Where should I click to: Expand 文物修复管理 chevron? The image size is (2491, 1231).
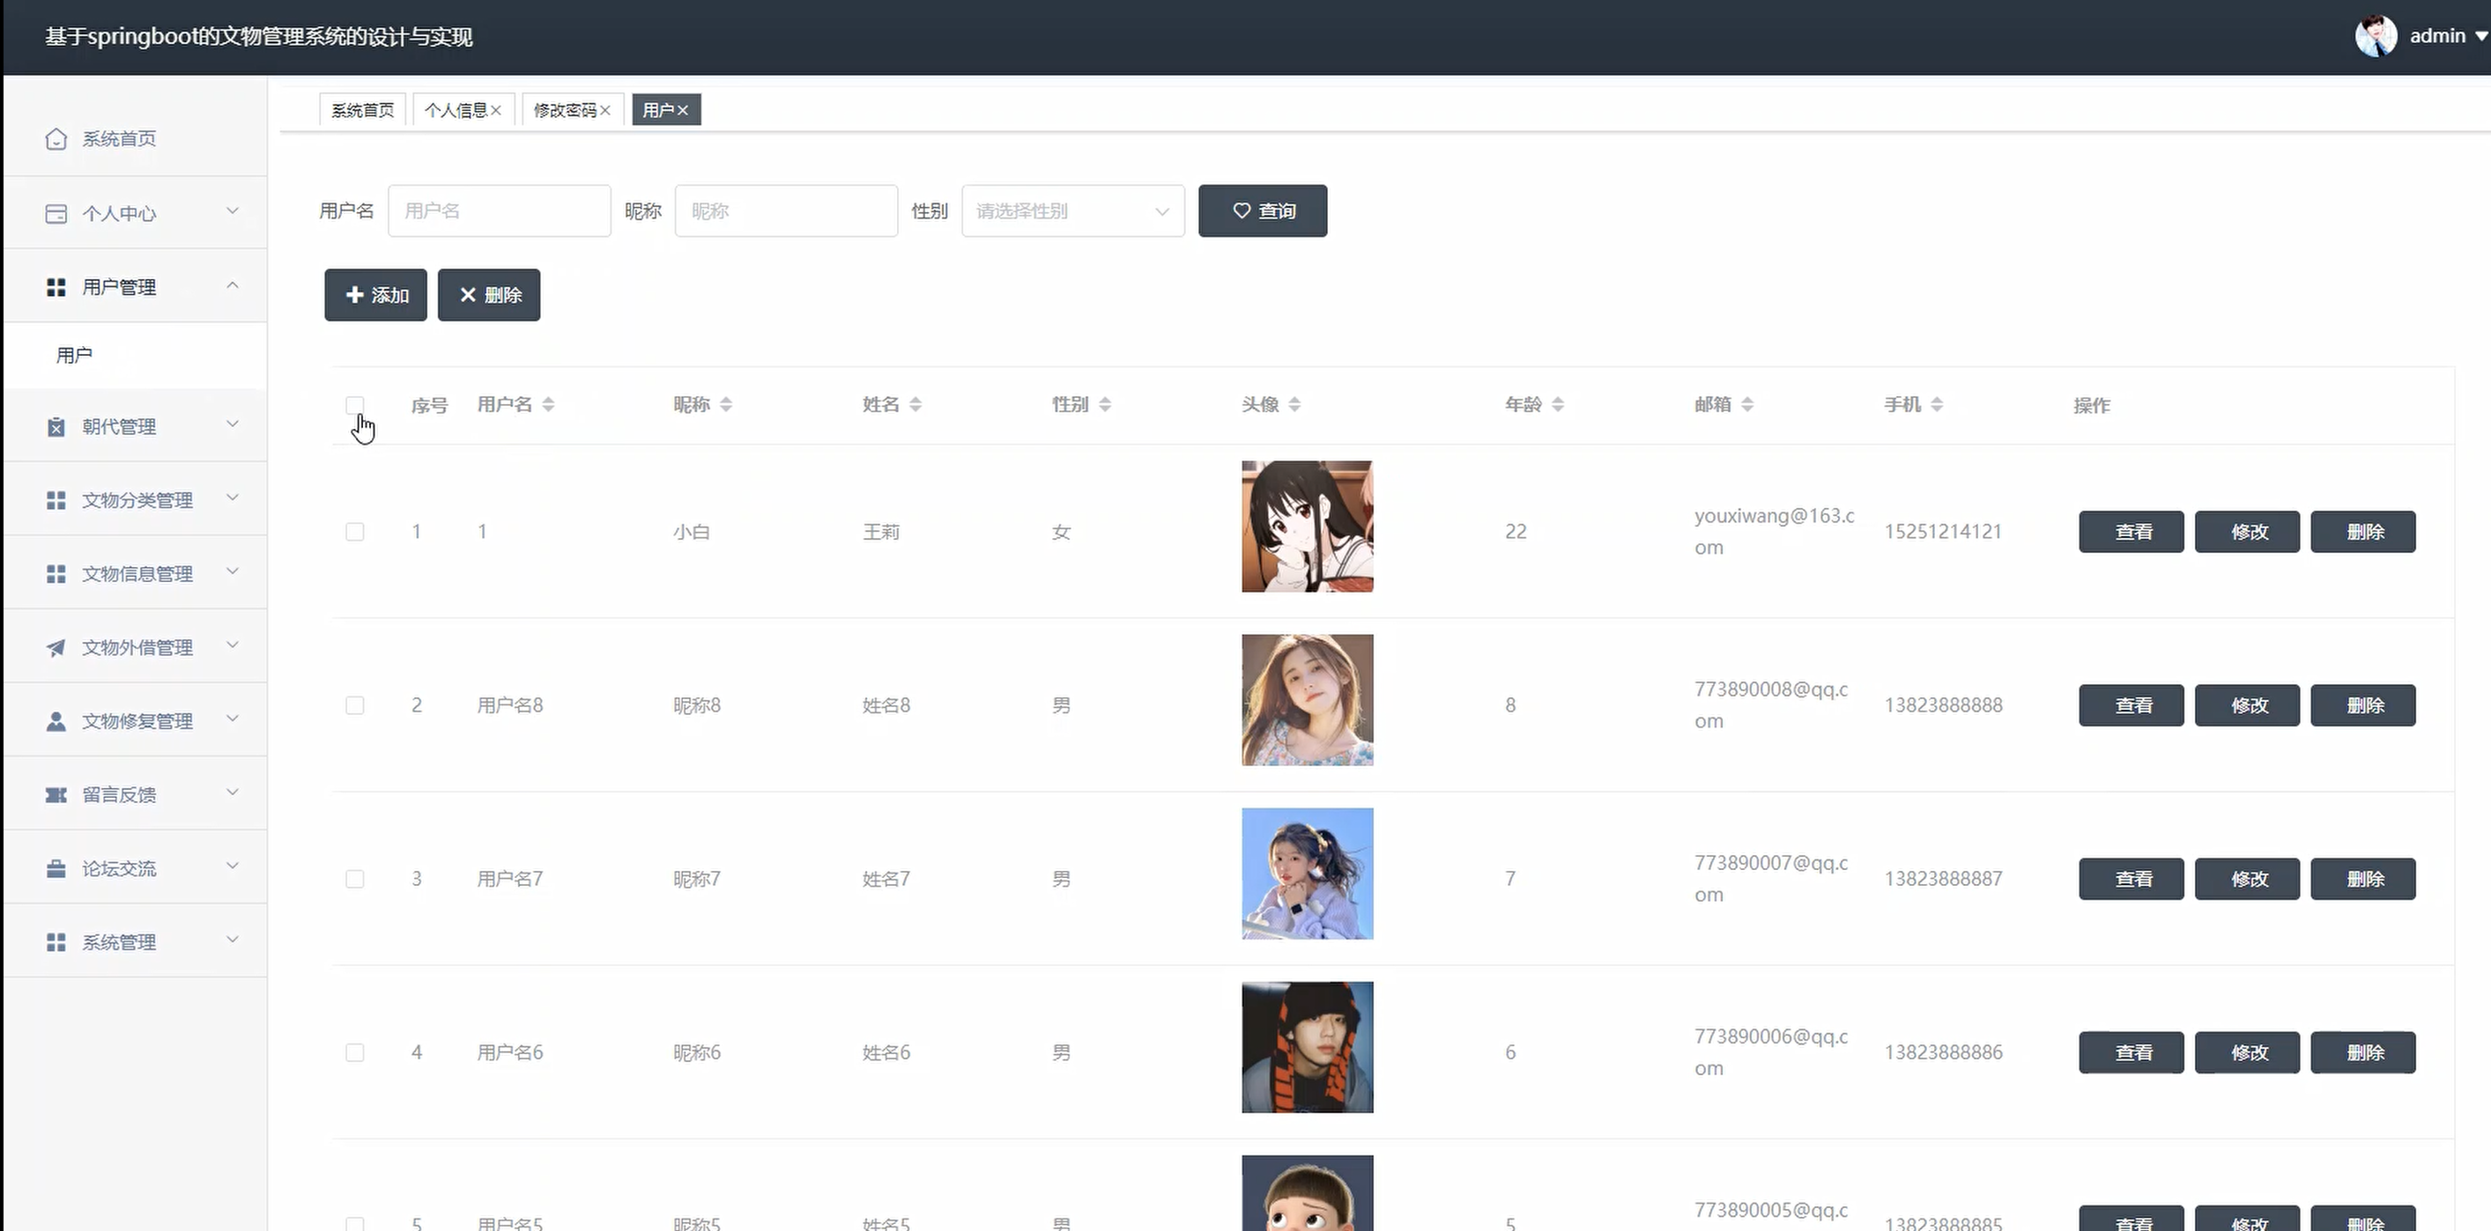(232, 719)
